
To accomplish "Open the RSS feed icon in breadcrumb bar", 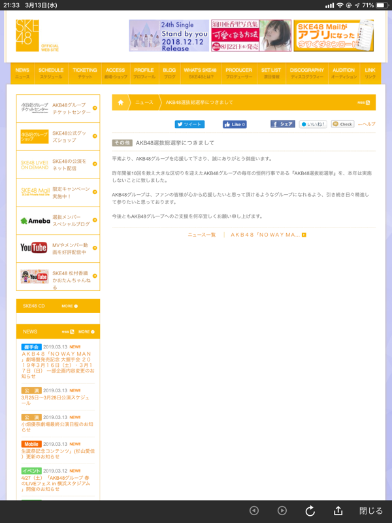I will (368, 103).
